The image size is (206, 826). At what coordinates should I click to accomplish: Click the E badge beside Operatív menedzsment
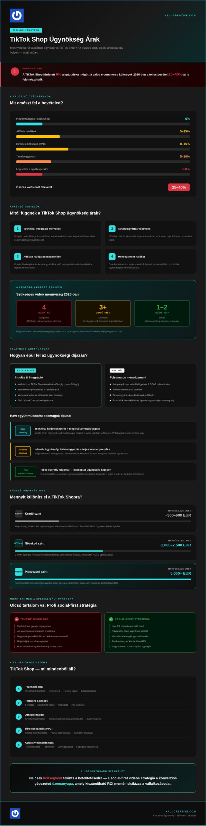[x=19, y=744]
